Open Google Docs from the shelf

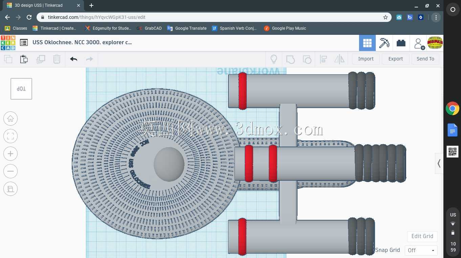click(x=453, y=130)
